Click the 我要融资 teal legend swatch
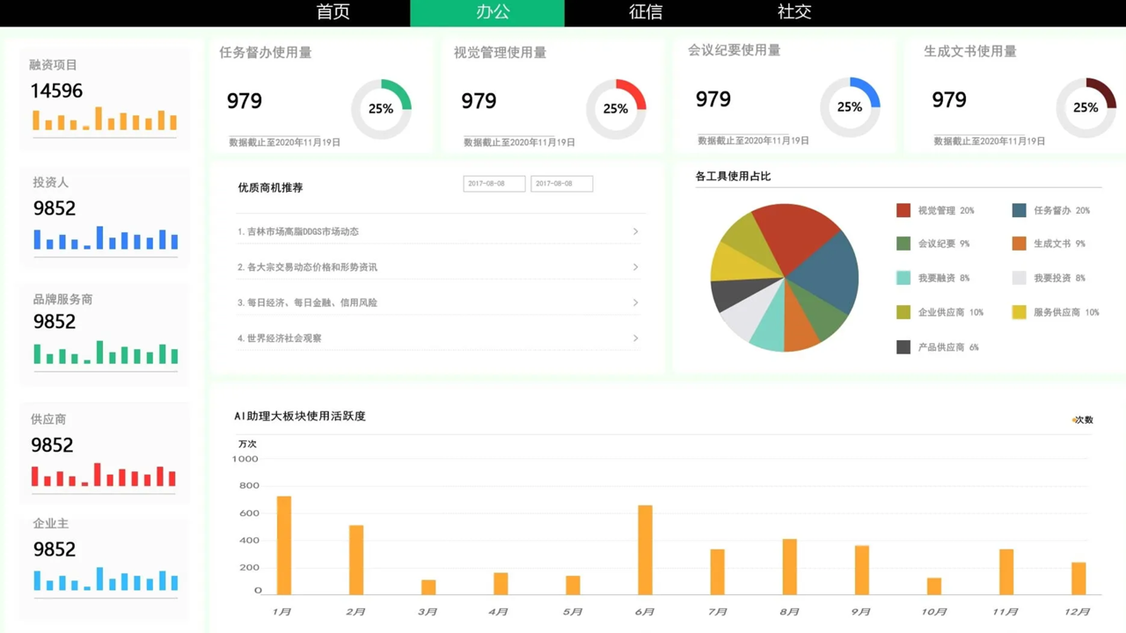 coord(903,278)
